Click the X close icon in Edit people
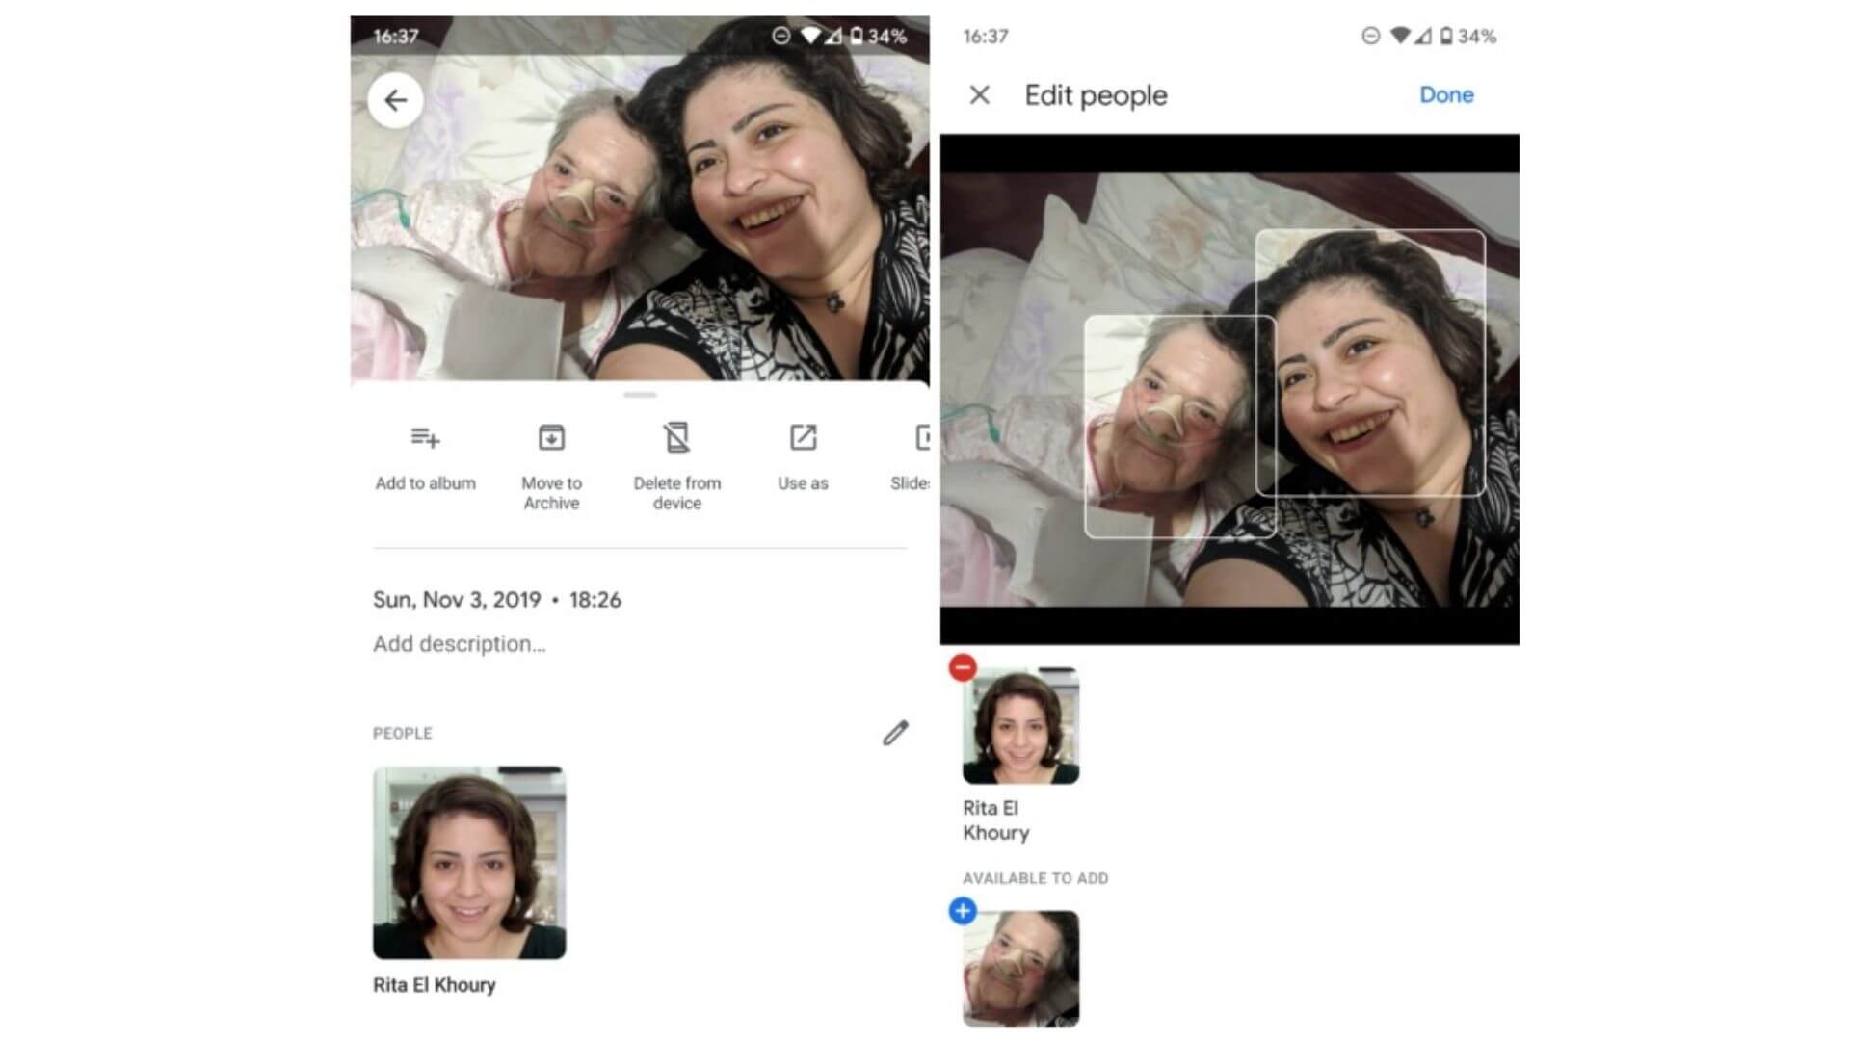The image size is (1850, 1040). click(978, 94)
